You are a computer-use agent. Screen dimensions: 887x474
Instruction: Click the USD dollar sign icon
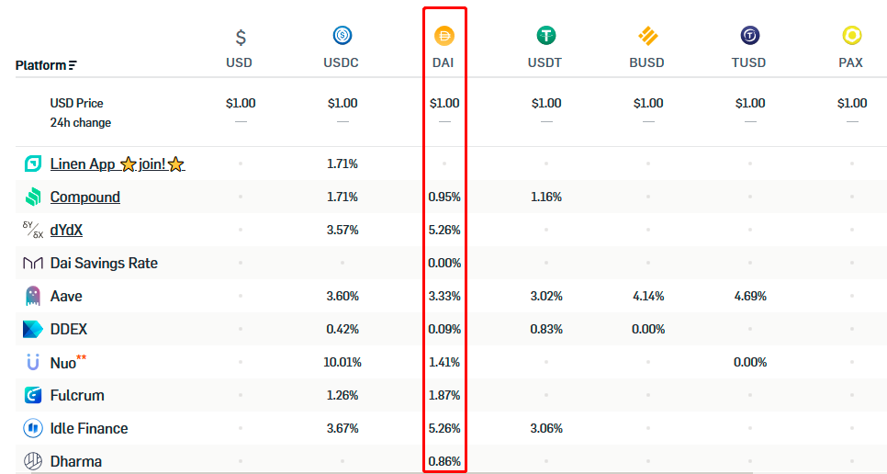[241, 38]
